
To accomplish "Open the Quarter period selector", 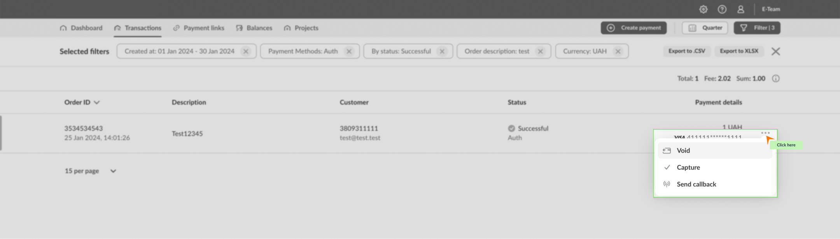I will [x=705, y=28].
